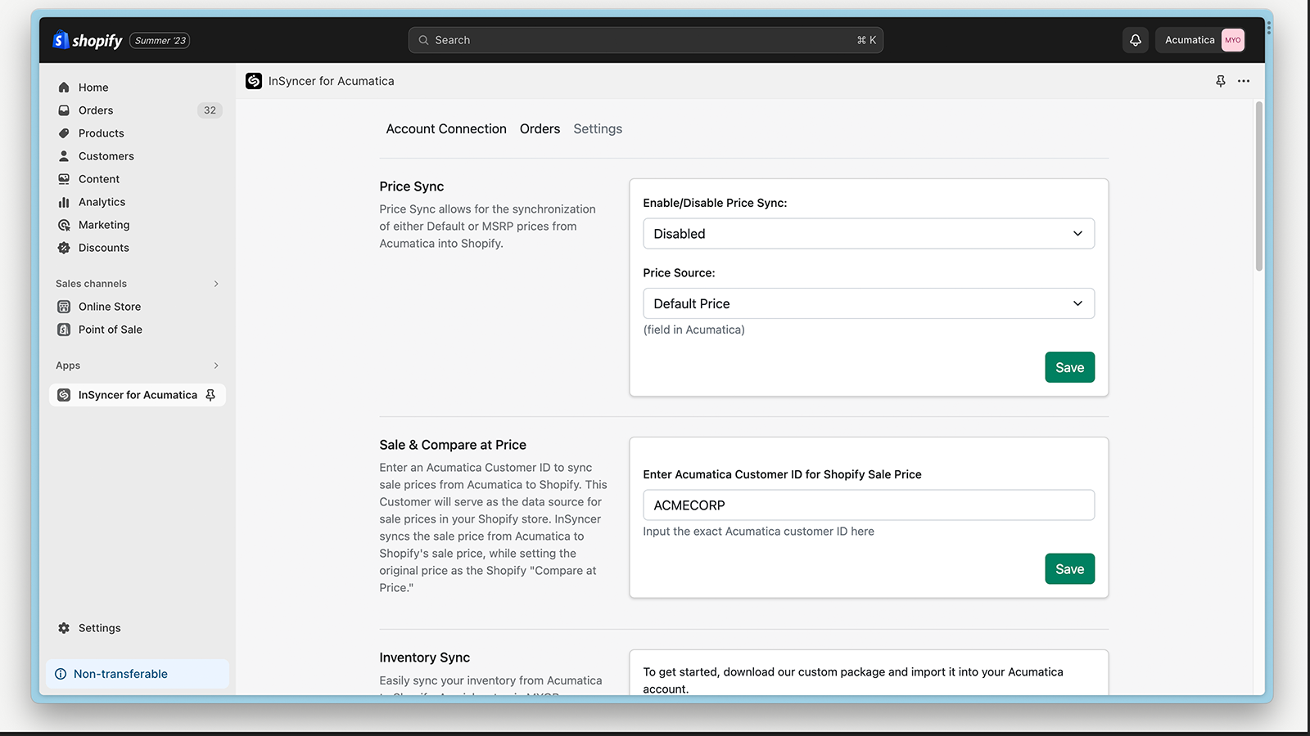Screen dimensions: 1310x736
Task: Open Analytics from the sidebar
Action: pyautogui.click(x=102, y=202)
